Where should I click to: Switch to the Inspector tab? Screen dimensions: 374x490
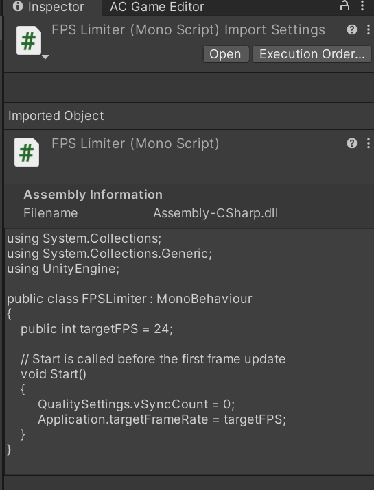tap(49, 7)
